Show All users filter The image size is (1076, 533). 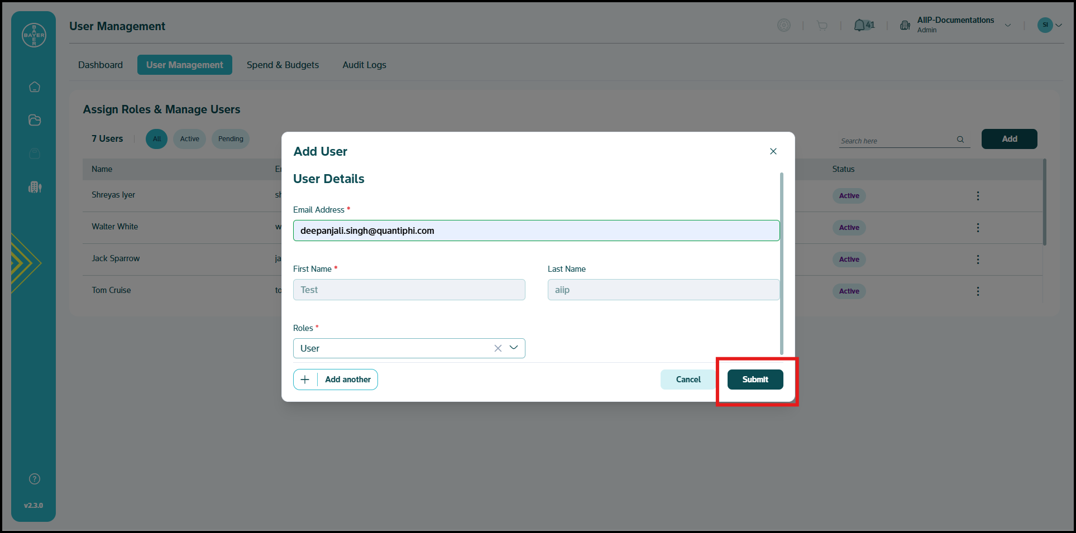pyautogui.click(x=157, y=139)
